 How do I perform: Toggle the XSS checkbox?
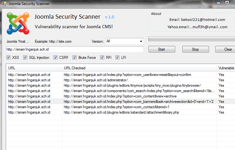pyautogui.click(x=9, y=58)
